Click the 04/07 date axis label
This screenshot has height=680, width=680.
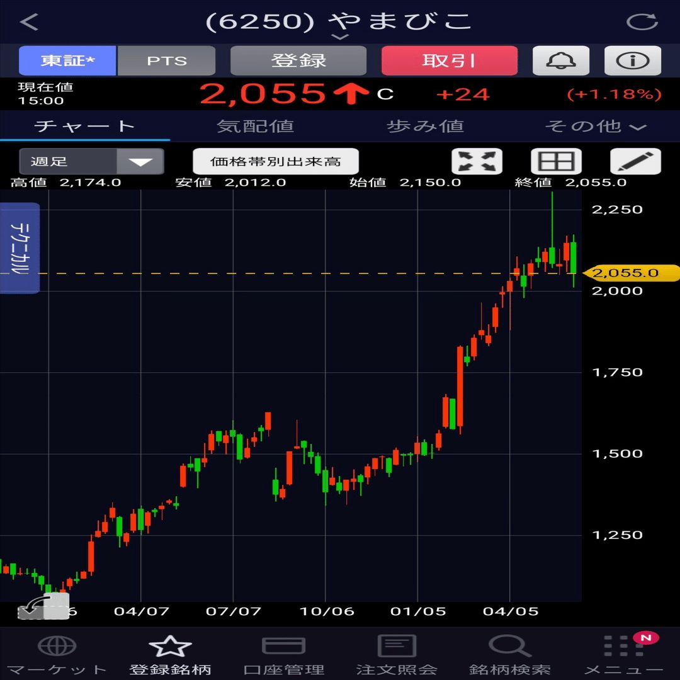142,611
